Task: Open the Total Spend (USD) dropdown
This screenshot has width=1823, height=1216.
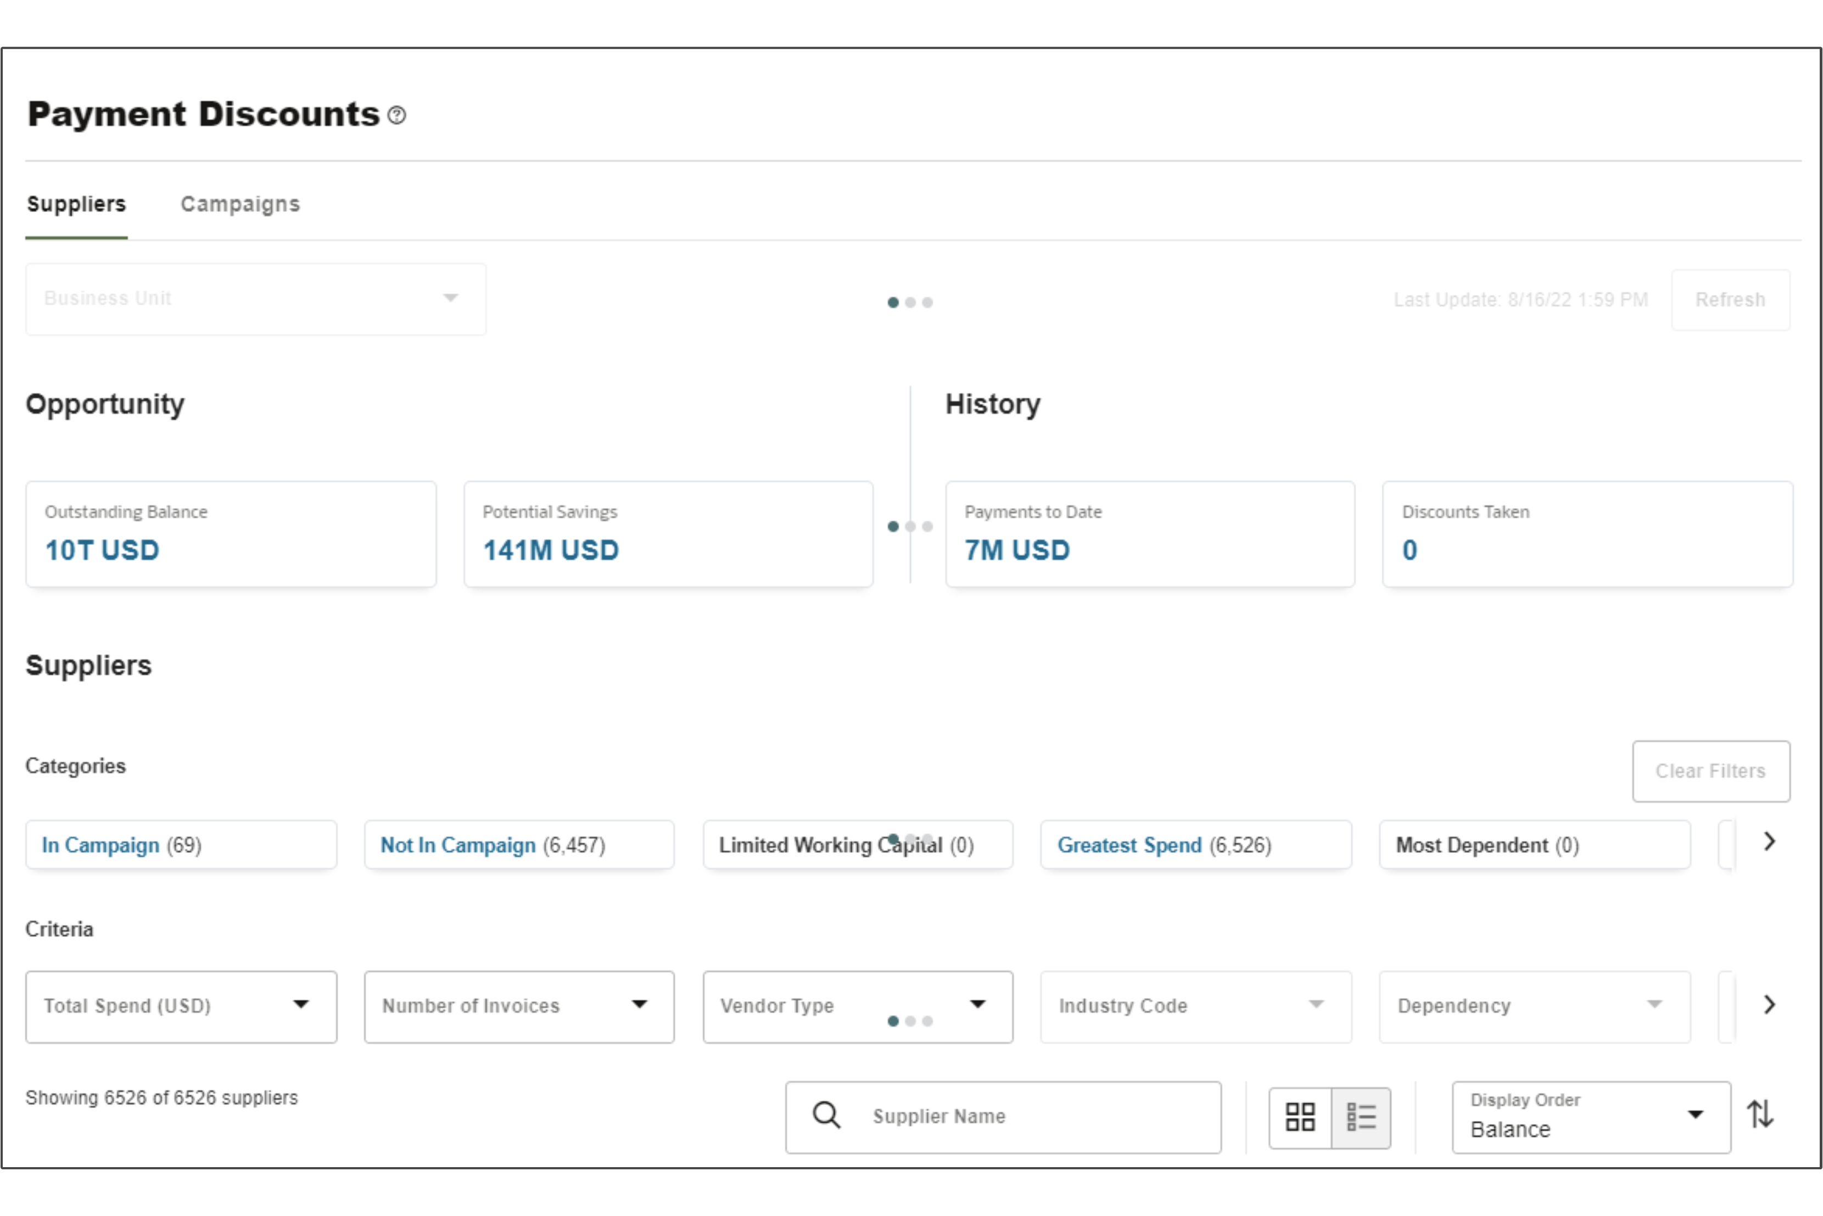Action: click(181, 1006)
